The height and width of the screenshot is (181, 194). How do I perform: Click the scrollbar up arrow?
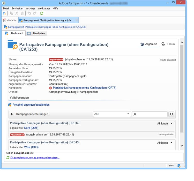(x=182, y=42)
